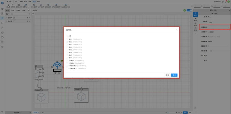Image resolution: width=231 pixels, height=114 pixels.
Task: Switch to the 资源 panel tab
Action: [13, 11]
